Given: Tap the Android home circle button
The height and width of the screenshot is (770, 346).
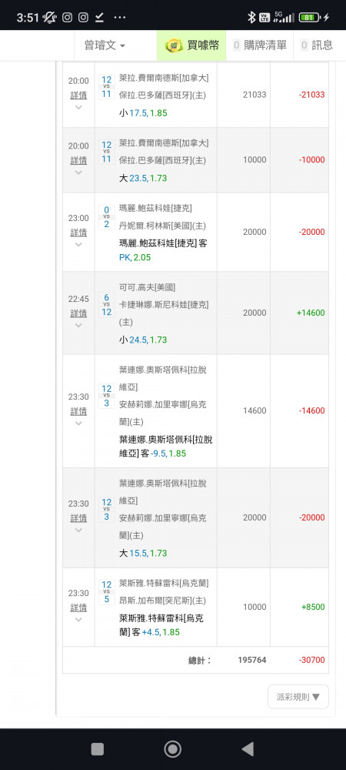Looking at the screenshot, I should click(x=172, y=749).
